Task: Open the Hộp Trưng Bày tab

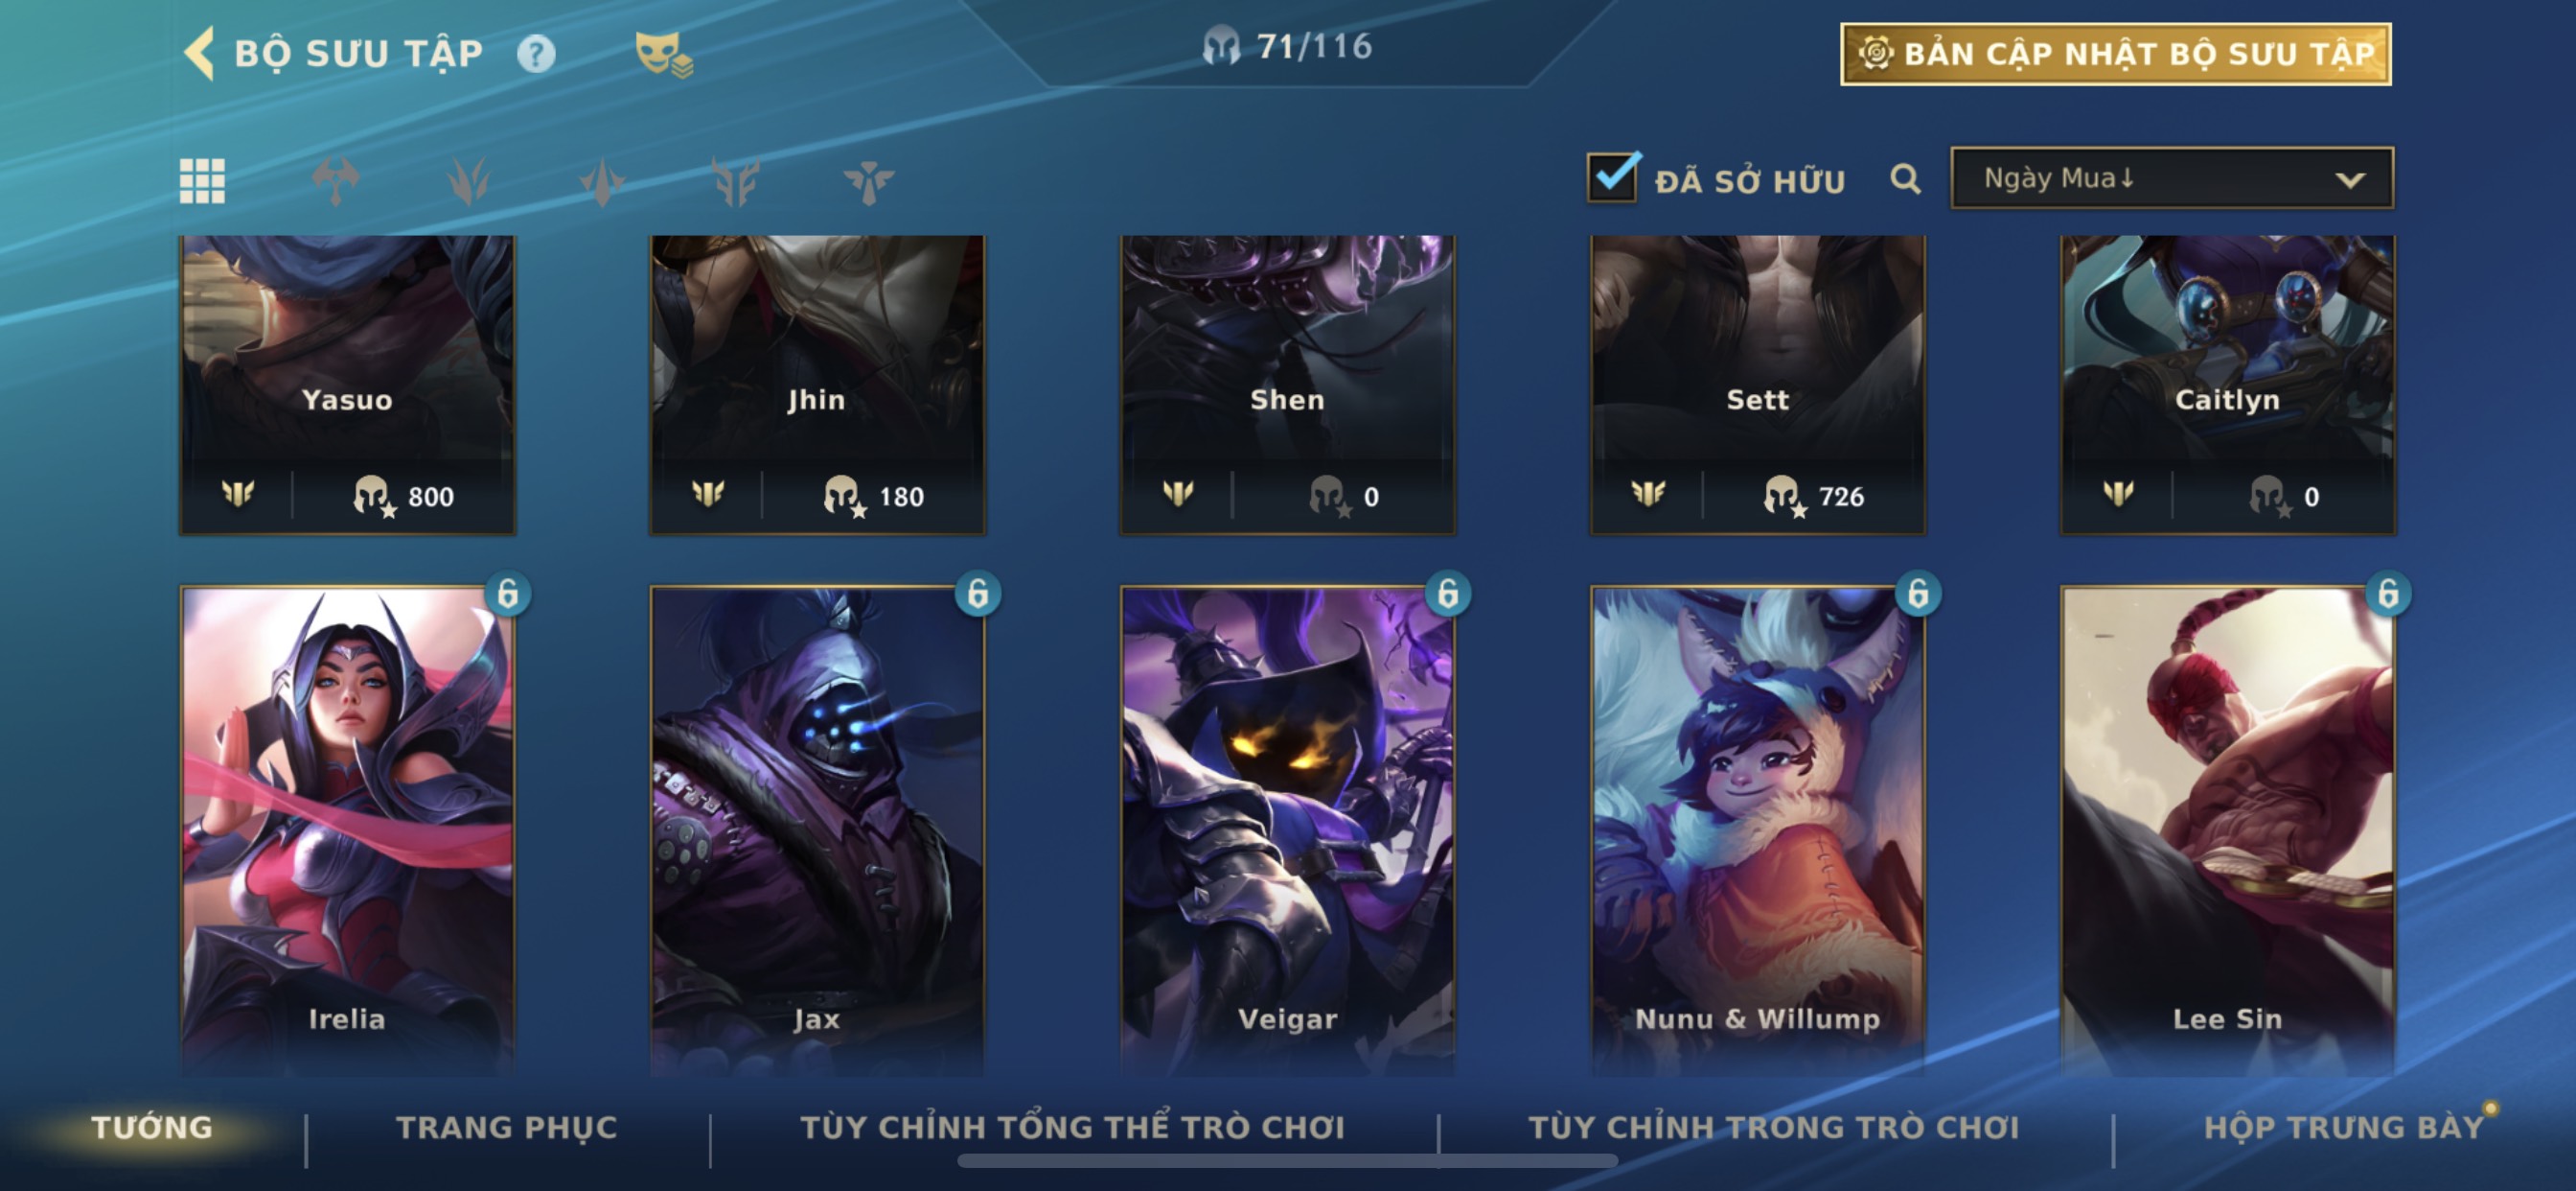Action: pyautogui.click(x=2343, y=1127)
